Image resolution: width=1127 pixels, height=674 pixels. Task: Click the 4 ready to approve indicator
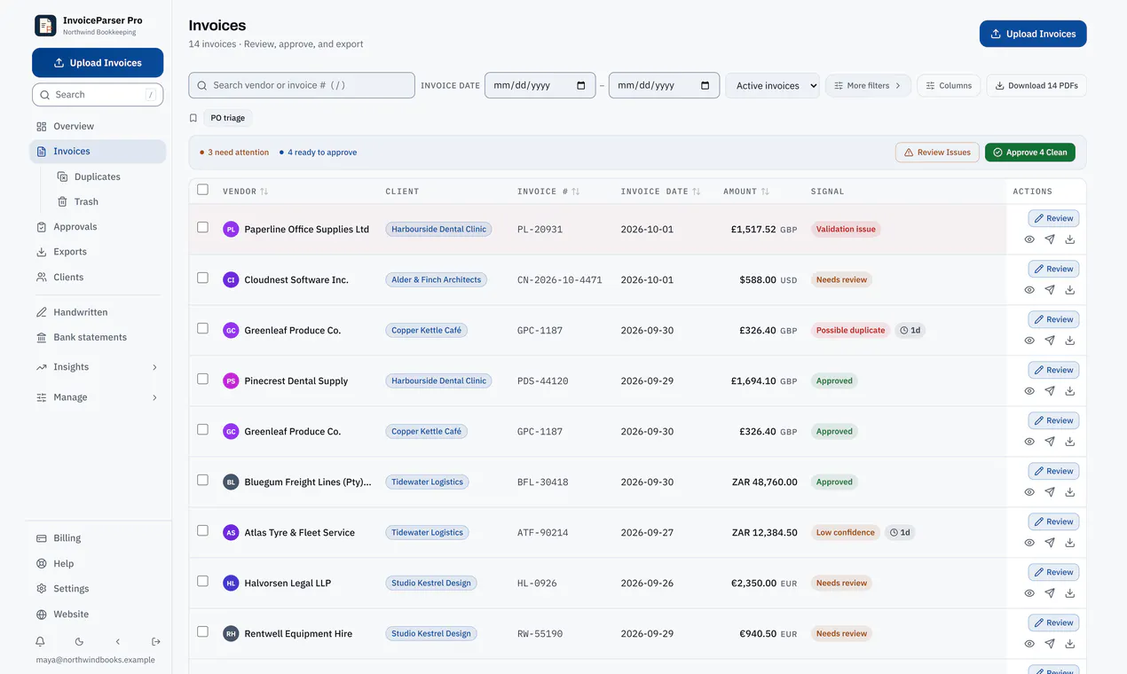[x=318, y=153]
